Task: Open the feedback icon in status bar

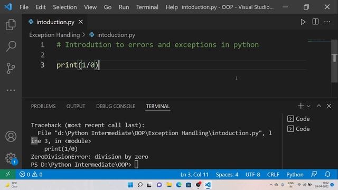Action: (314, 174)
